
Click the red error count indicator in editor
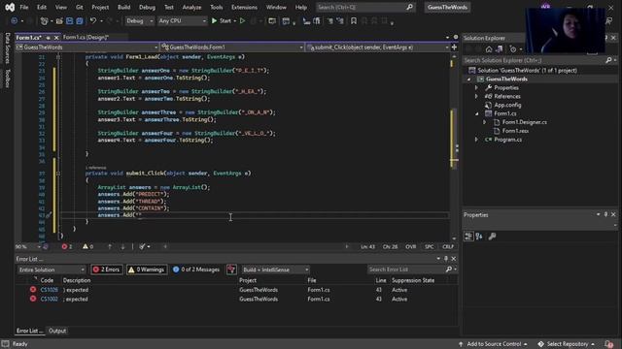tap(67, 246)
